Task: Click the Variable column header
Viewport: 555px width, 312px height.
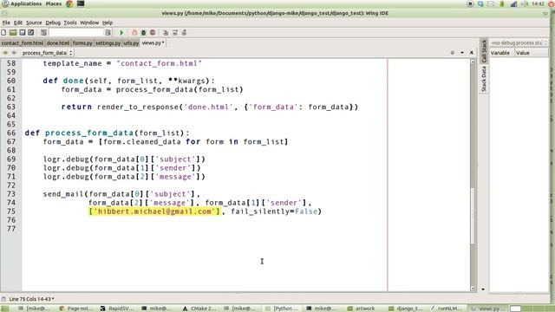Action: pos(501,53)
